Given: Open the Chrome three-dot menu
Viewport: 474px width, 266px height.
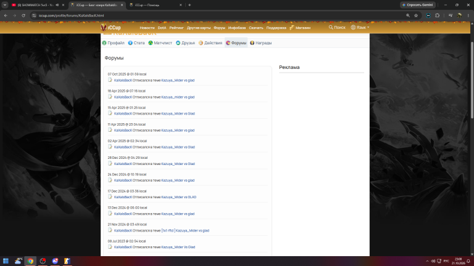Looking at the screenshot, I should (x=468, y=15).
